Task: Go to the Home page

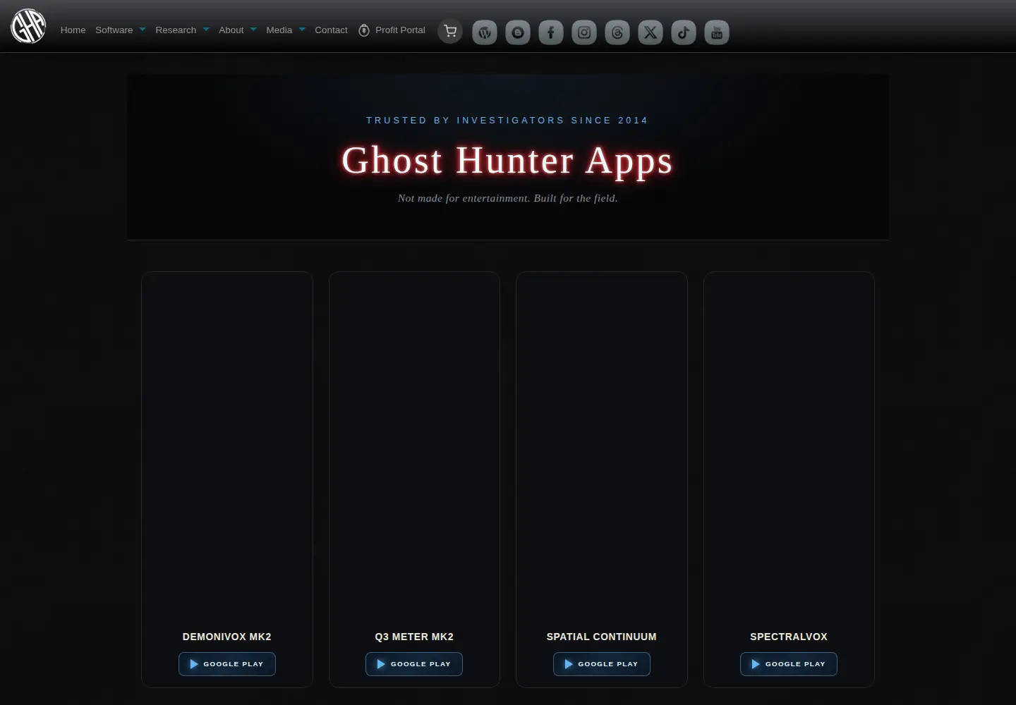Action: 73,30
